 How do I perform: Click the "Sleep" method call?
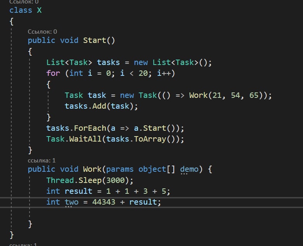tap(90, 180)
